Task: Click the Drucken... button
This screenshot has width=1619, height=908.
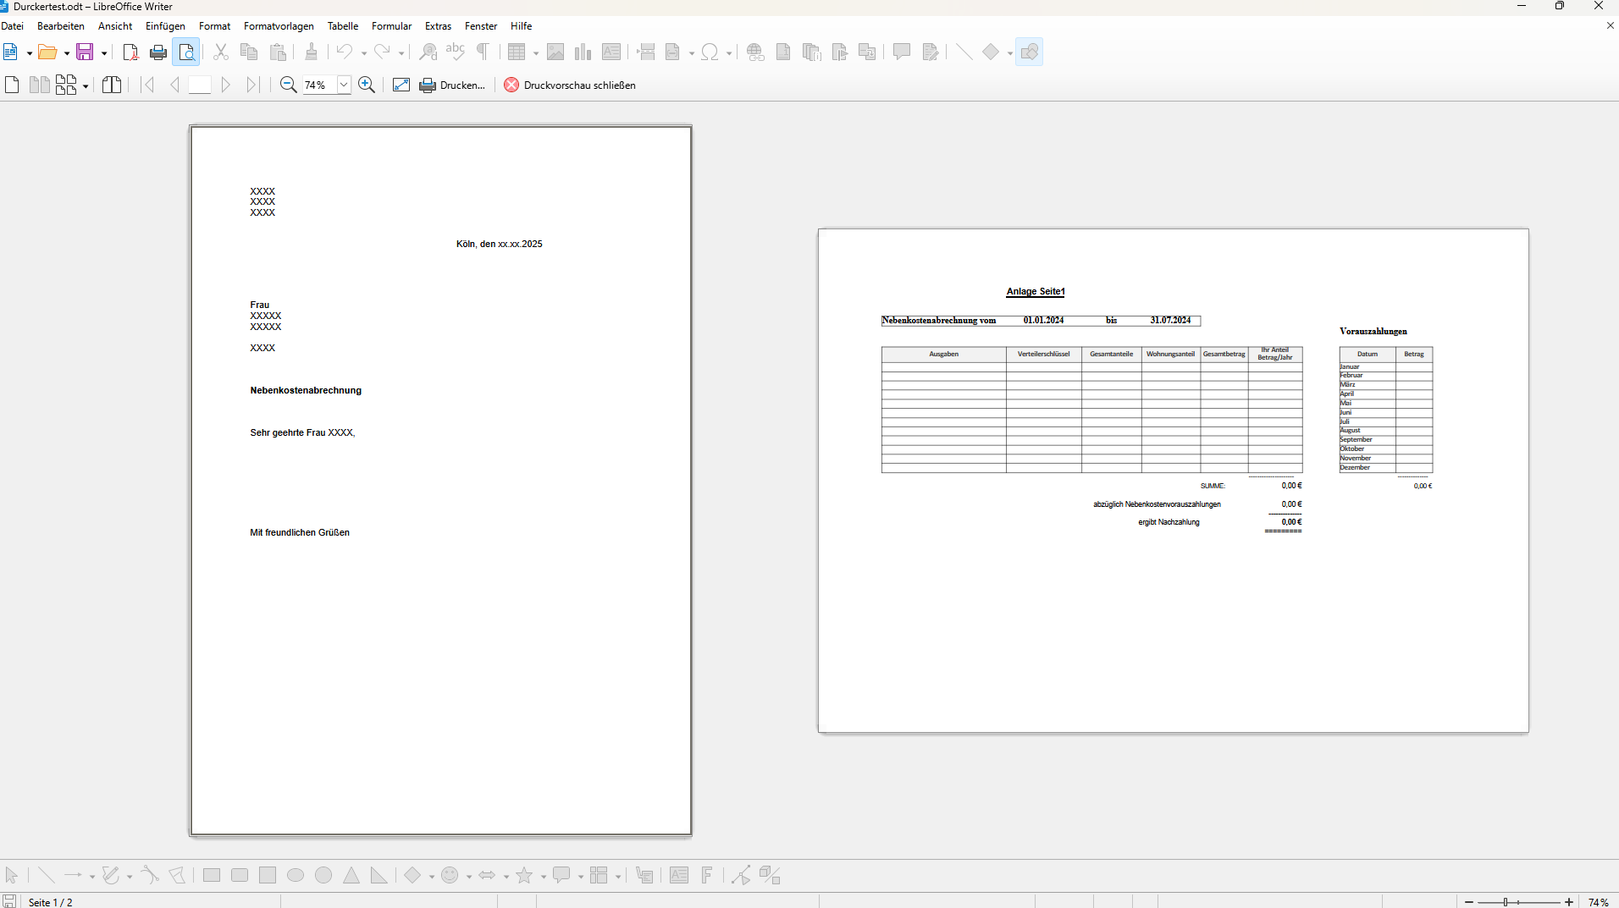Action: click(453, 85)
